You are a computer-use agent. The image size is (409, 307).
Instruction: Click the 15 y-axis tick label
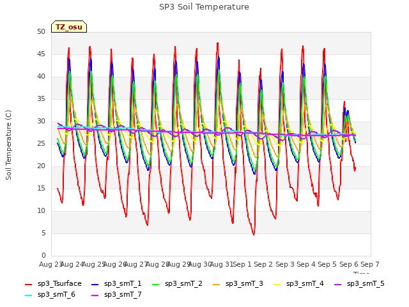[x=41, y=189]
